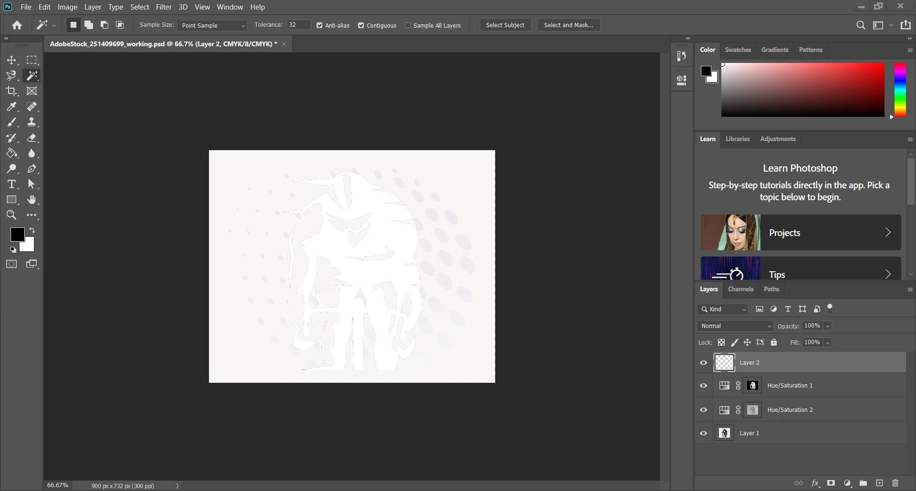The width and height of the screenshot is (916, 491).
Task: Delete layer with the trash icon
Action: click(x=895, y=483)
